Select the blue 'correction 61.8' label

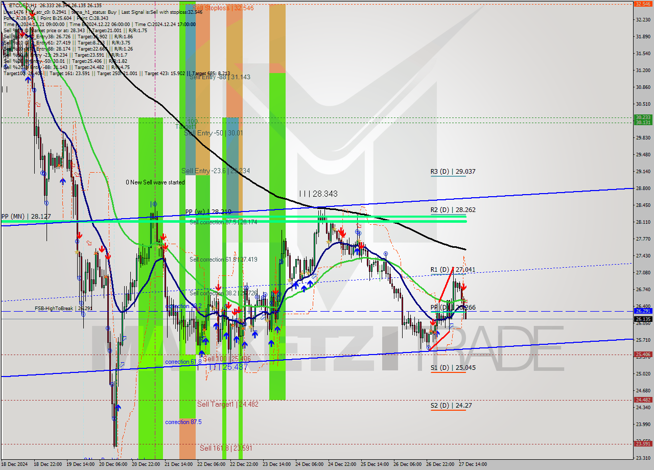pyautogui.click(x=183, y=362)
